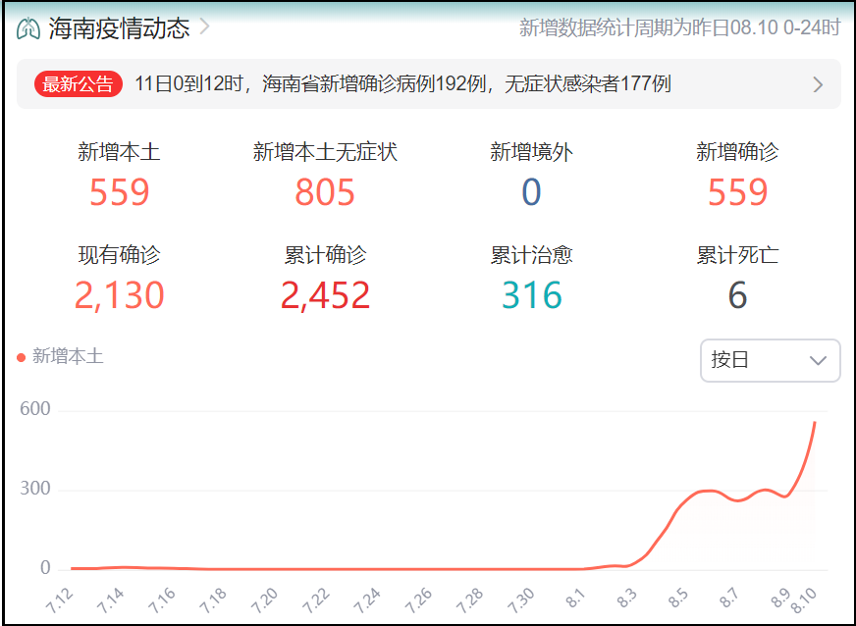Screen dimensions: 856x626
Task: Click the 8.10 date on the x-axis
Action: tap(804, 600)
